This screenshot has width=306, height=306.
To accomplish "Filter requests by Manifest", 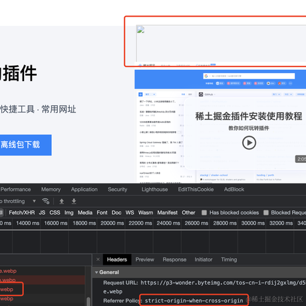I will (168, 213).
